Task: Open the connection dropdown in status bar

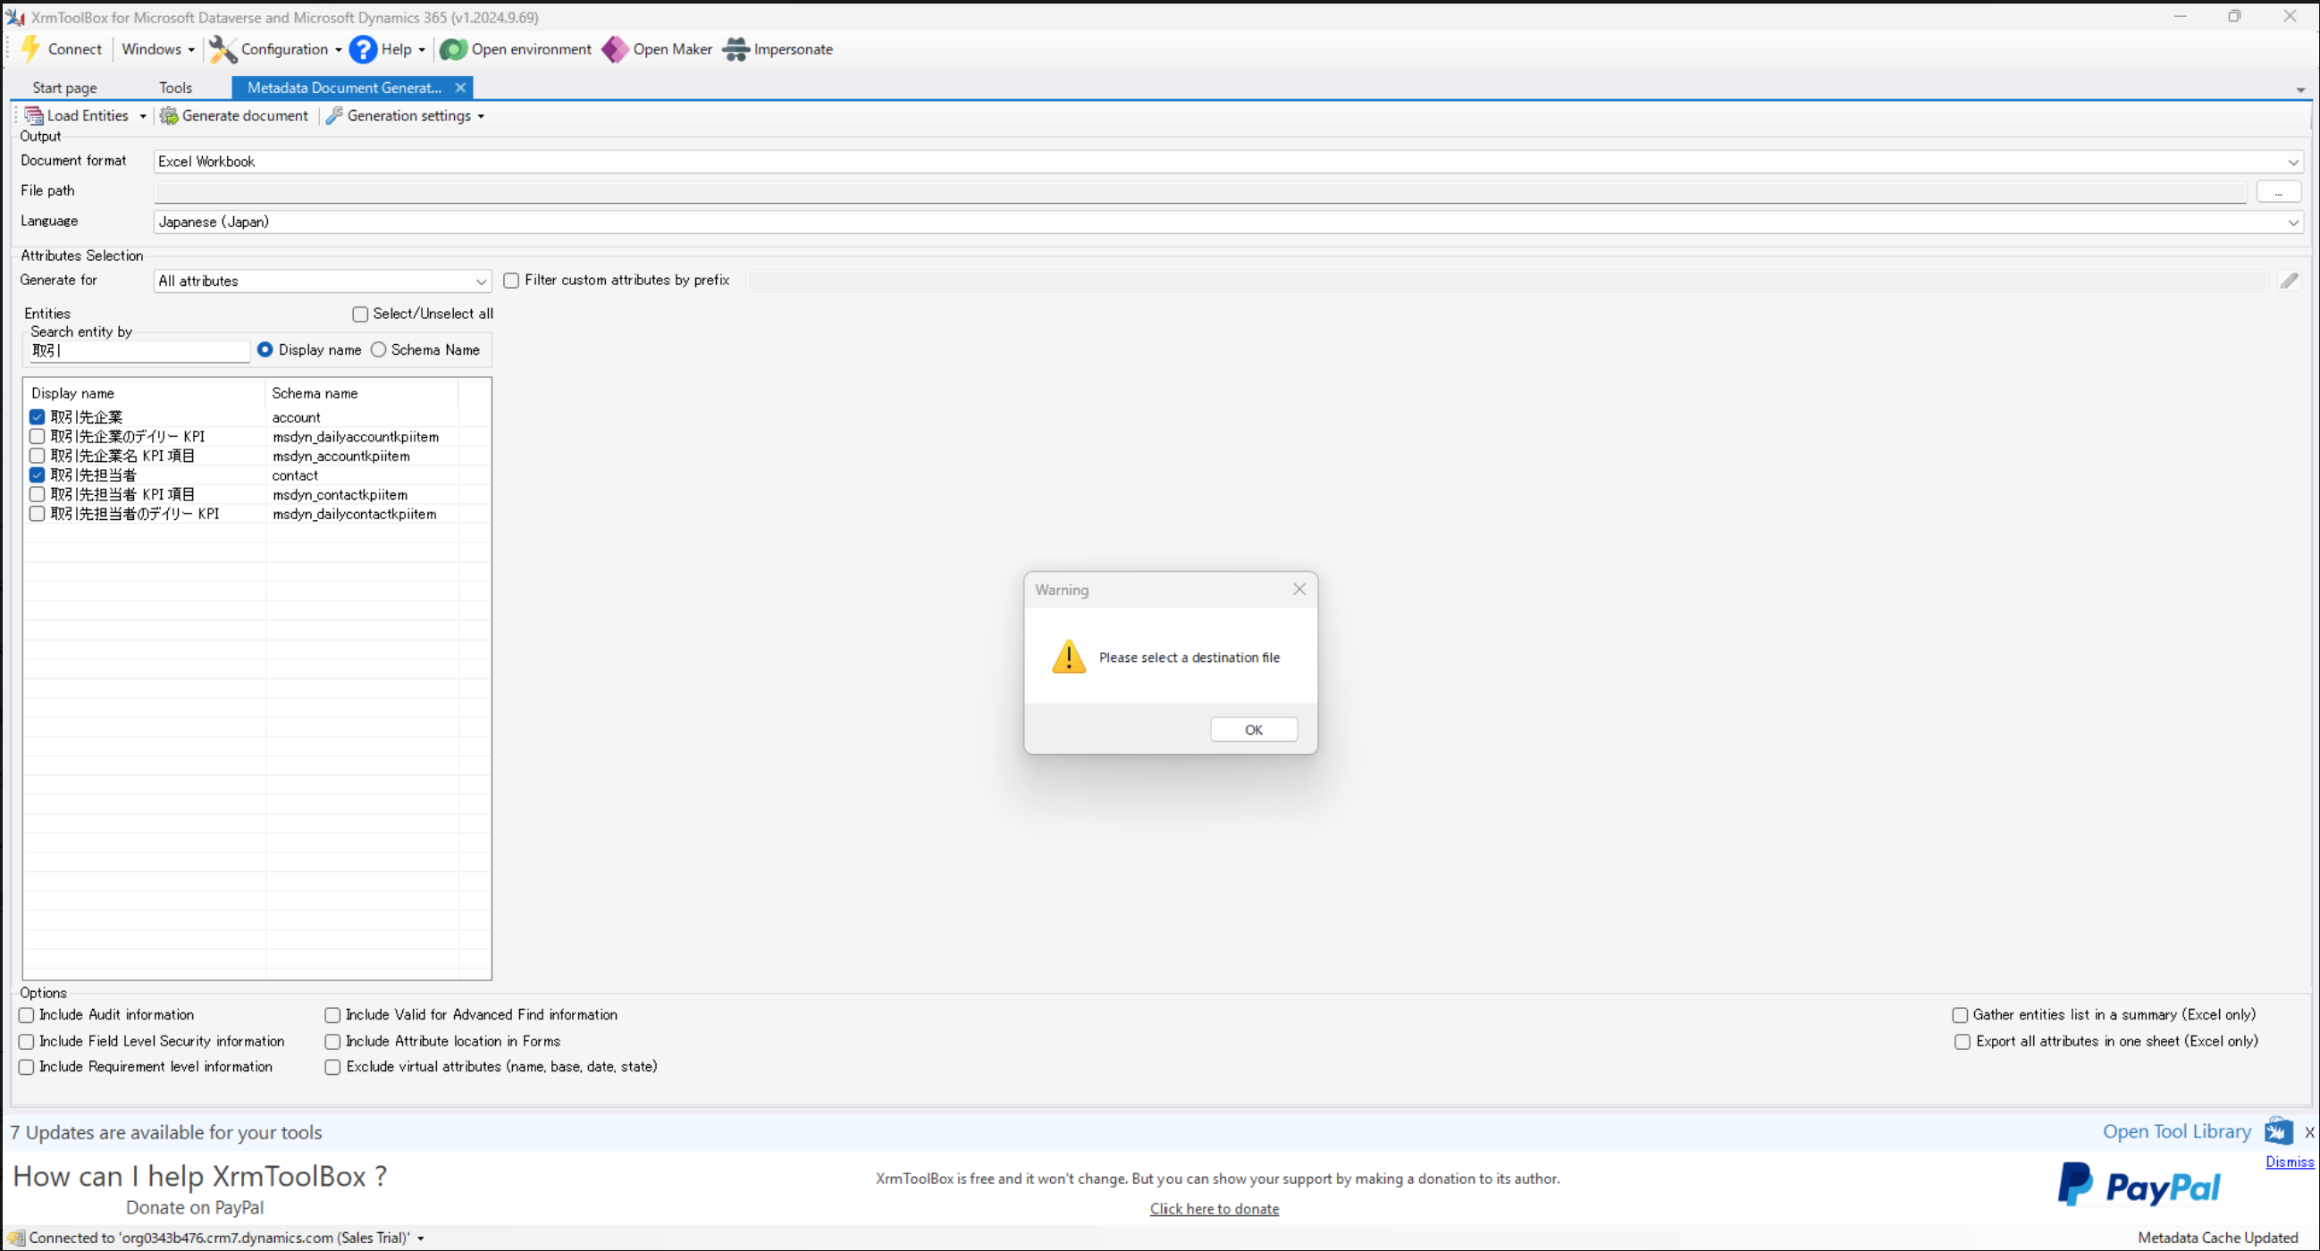Action: pos(421,1238)
